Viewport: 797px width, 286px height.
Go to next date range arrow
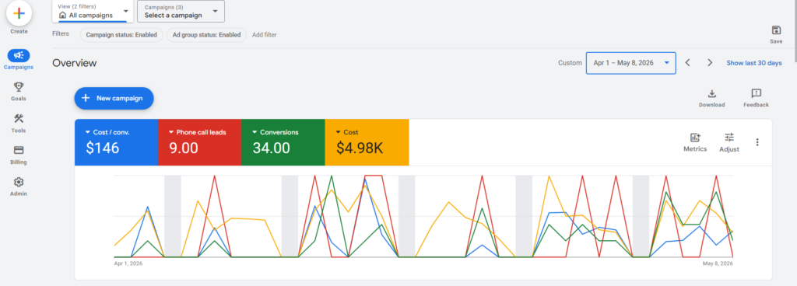[x=710, y=63]
